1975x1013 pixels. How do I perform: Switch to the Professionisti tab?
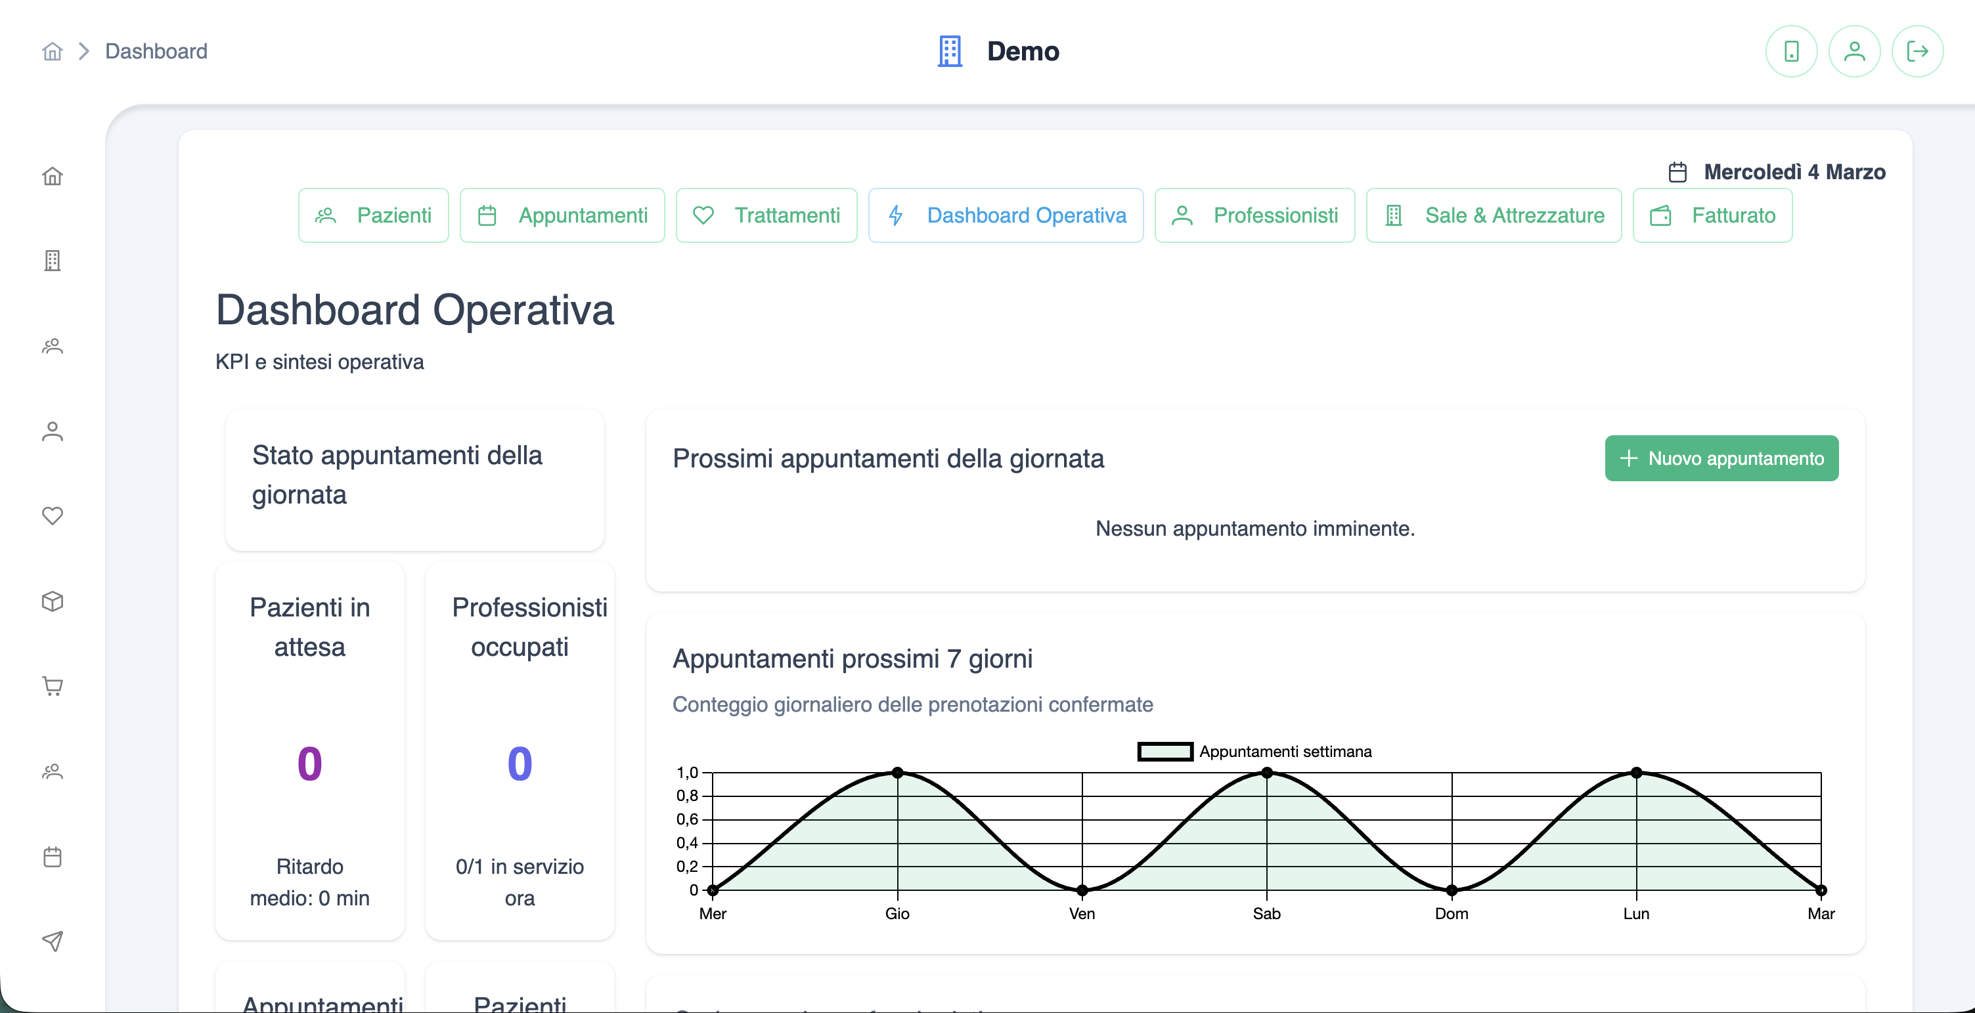[1254, 215]
